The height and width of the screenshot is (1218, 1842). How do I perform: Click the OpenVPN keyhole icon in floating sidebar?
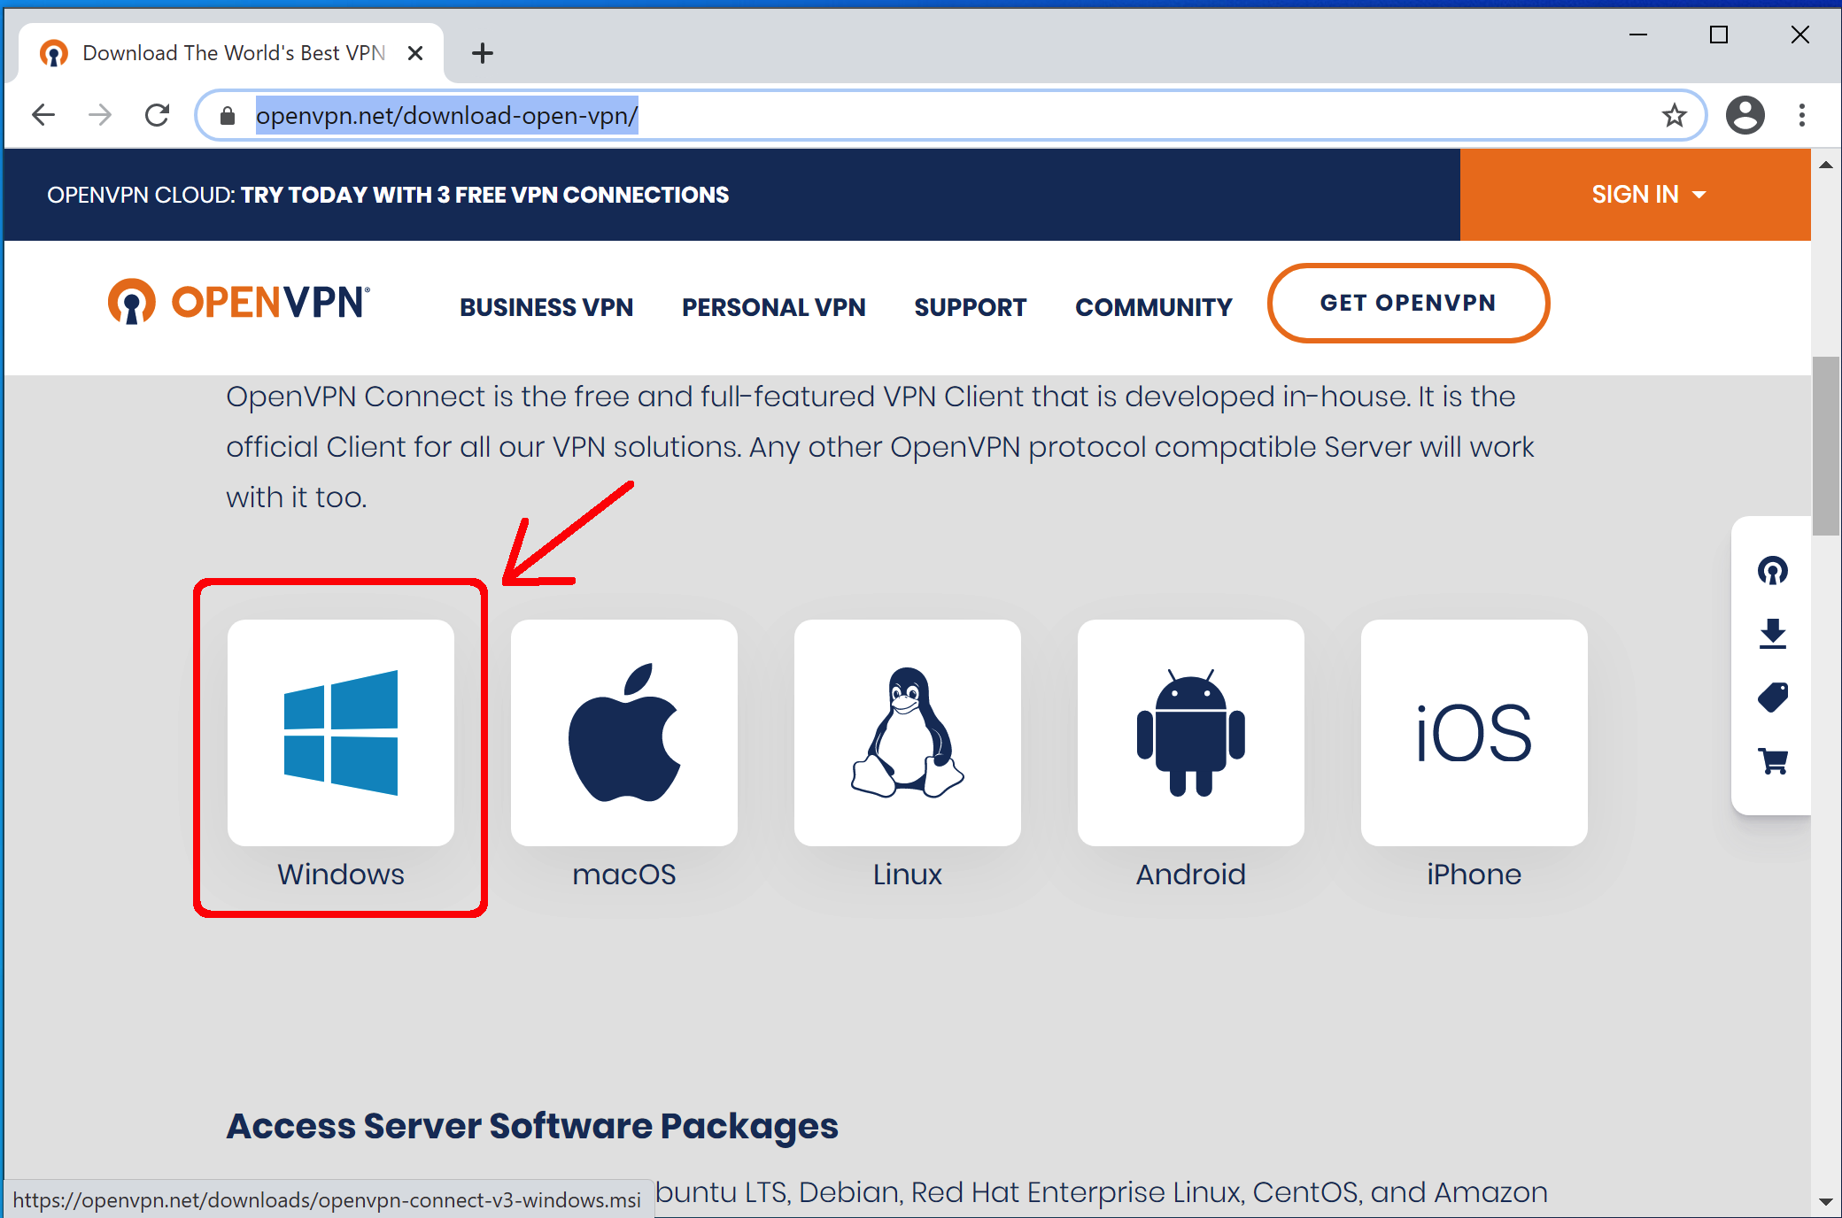(1773, 571)
